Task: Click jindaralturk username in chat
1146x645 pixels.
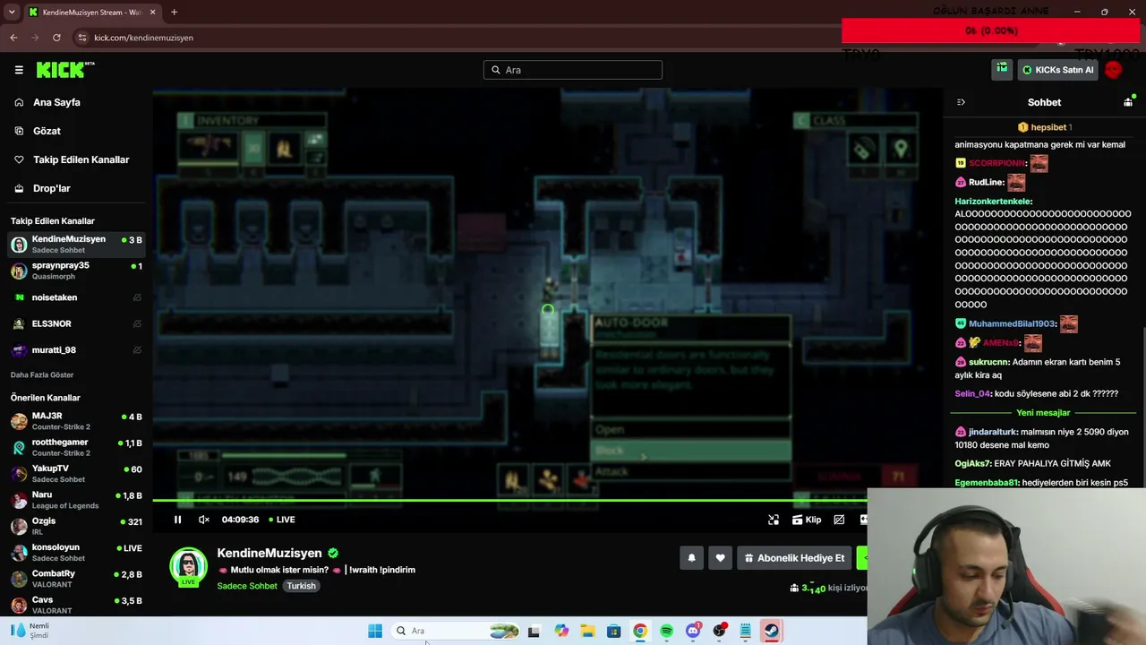Action: pyautogui.click(x=993, y=432)
